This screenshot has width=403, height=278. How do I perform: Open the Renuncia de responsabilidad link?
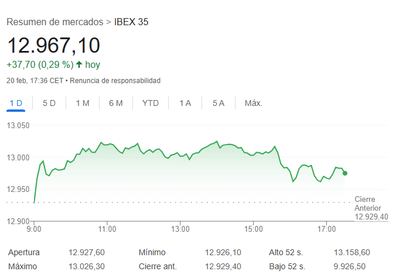pos(115,80)
